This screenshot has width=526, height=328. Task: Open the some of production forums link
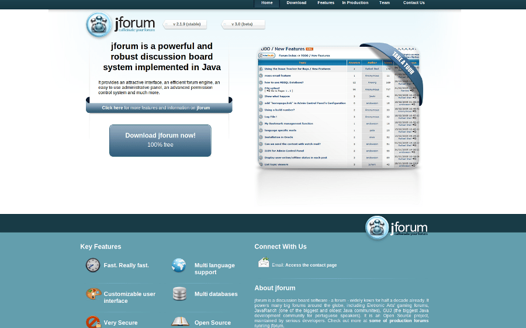[x=399, y=320]
